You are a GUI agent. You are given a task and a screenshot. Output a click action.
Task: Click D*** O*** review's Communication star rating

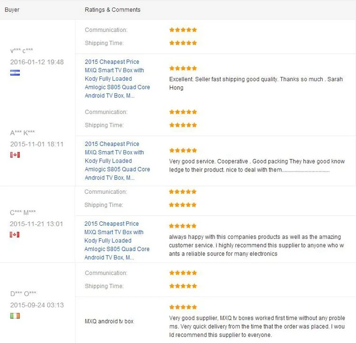point(183,273)
